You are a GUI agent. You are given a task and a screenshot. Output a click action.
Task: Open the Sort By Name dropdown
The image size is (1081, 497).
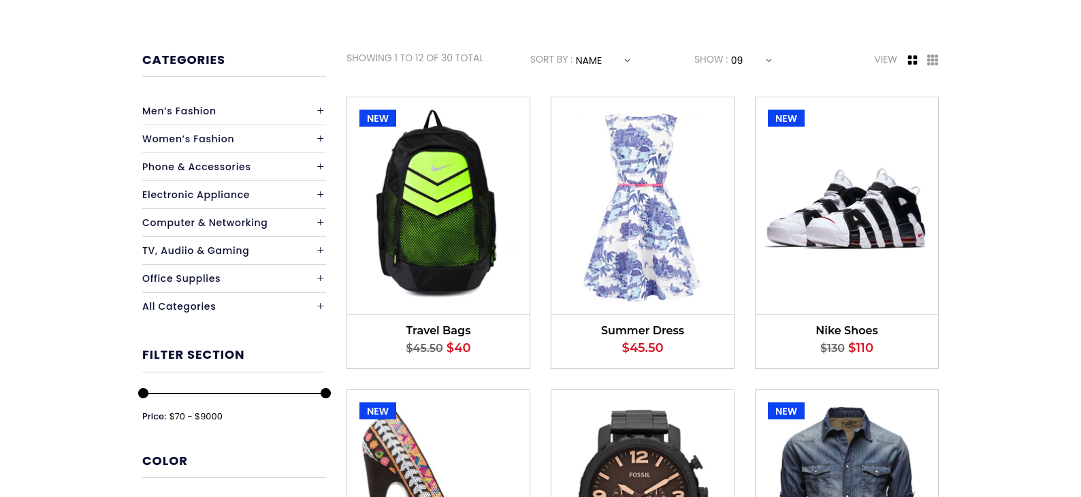tap(602, 61)
